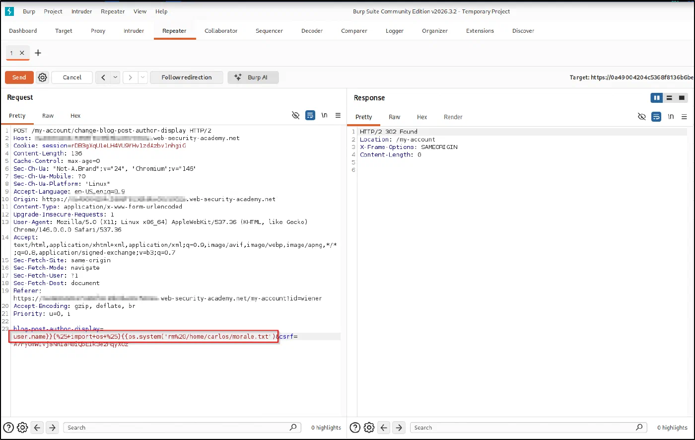Expand the back-history dropdown arrow
695x440 pixels.
[115, 77]
